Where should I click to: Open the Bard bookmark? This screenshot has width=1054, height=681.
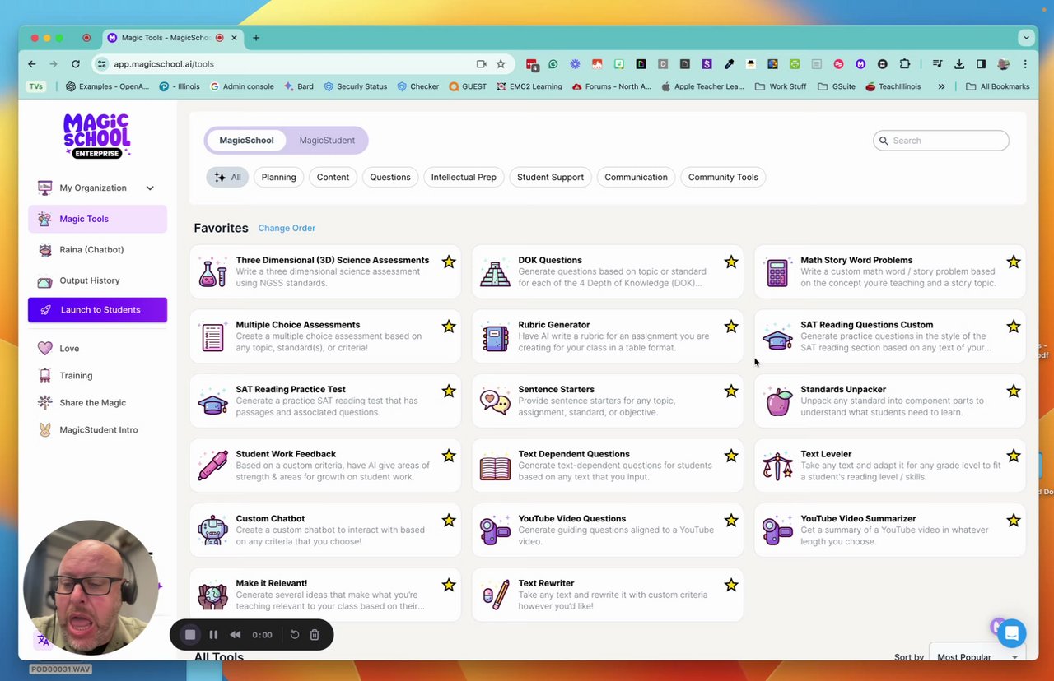point(299,86)
